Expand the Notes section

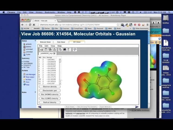coord(35,92)
